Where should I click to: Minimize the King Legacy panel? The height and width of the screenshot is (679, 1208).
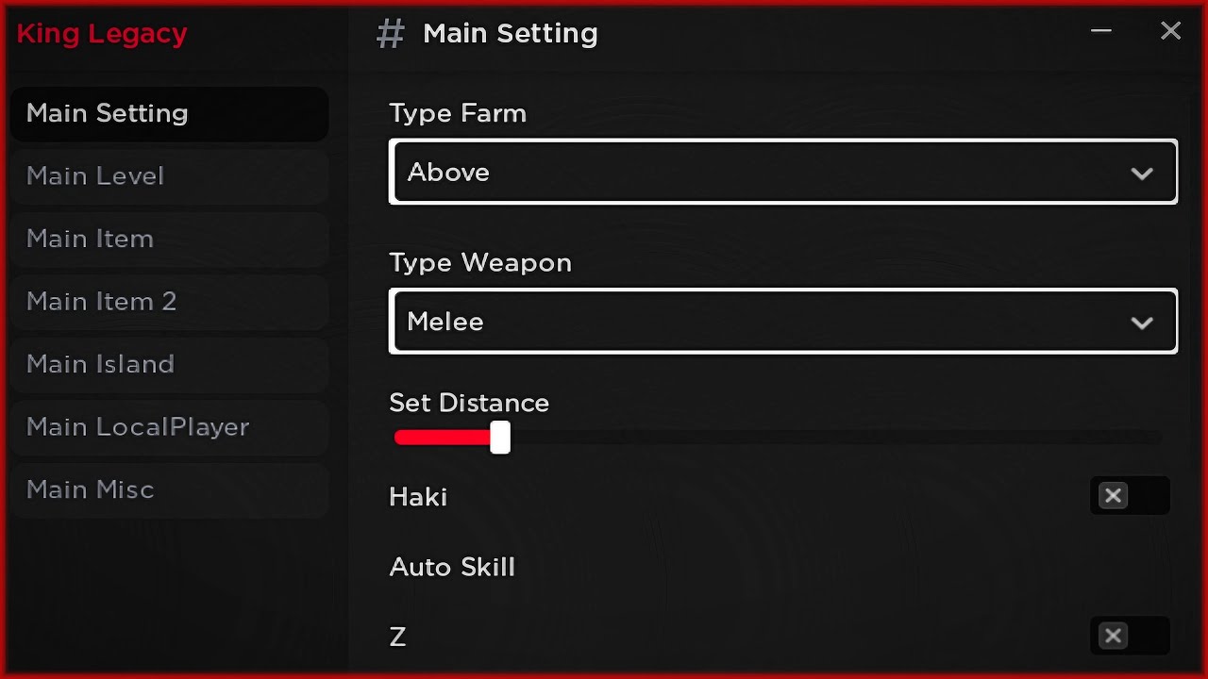click(1100, 31)
